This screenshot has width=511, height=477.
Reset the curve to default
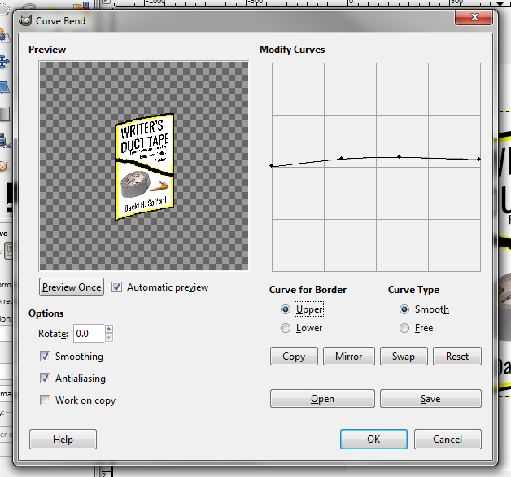[457, 357]
